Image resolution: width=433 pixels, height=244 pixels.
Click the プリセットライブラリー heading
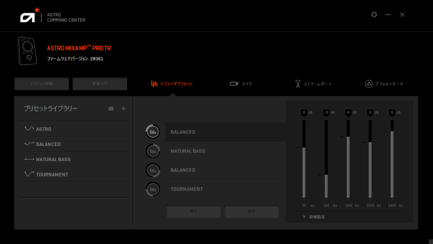click(51, 108)
